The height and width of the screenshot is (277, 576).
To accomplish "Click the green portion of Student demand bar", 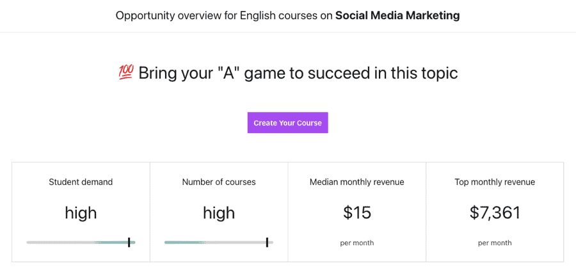I will coord(114,242).
